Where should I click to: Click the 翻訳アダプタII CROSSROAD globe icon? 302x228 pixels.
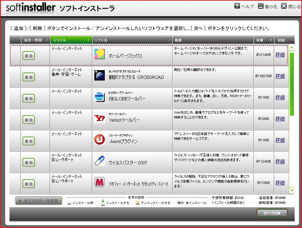pos(100,75)
